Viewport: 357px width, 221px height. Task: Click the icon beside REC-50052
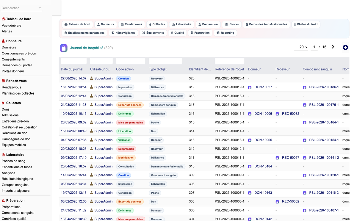[277, 202]
